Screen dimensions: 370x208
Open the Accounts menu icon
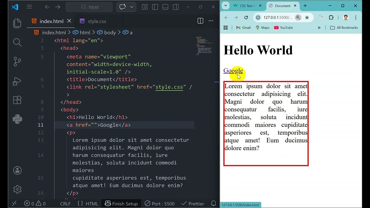click(17, 170)
